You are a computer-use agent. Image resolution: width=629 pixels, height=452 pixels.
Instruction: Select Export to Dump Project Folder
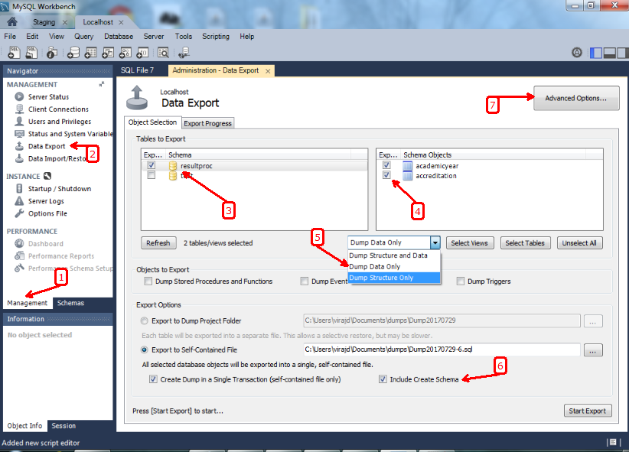[x=144, y=321]
